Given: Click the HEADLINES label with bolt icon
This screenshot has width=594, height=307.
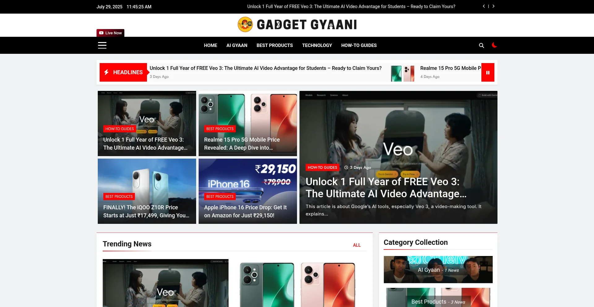Looking at the screenshot, I should tap(123, 72).
